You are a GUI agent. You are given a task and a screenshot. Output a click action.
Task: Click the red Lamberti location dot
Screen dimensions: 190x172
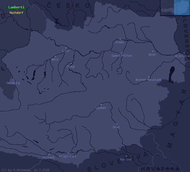[x=17, y=9]
